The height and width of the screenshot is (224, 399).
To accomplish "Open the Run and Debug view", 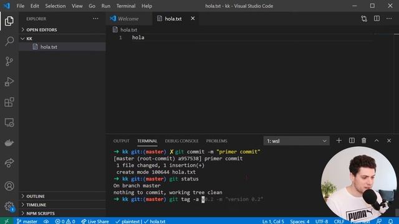I will click(9, 82).
